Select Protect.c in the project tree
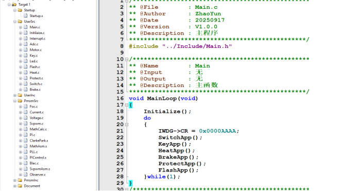This screenshot has width=357, height=191. click(x=36, y=78)
